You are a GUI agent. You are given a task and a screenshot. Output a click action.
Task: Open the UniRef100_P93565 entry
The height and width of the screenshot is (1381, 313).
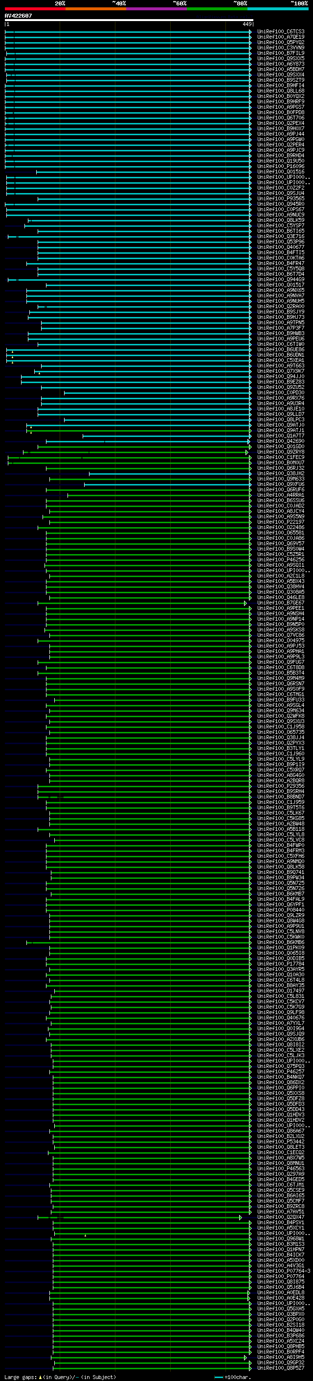point(280,199)
